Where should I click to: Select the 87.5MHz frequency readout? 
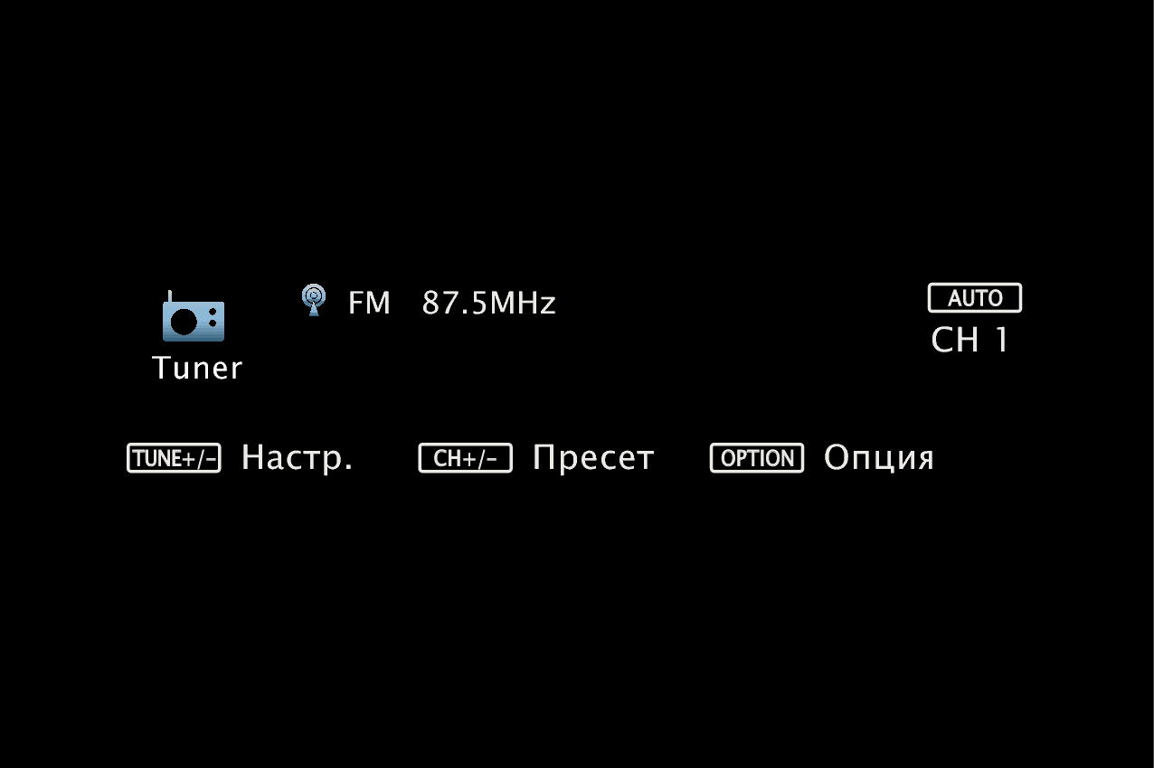[489, 304]
